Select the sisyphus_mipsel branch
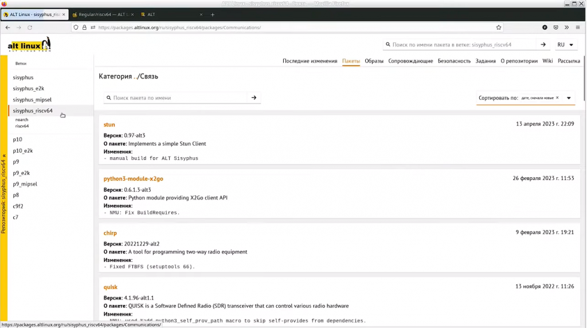 (32, 100)
